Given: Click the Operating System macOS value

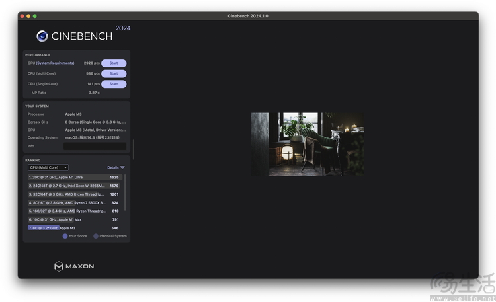Looking at the screenshot, I should 92,138.
